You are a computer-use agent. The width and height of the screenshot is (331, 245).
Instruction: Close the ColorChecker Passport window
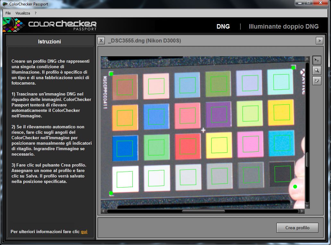(320, 3)
